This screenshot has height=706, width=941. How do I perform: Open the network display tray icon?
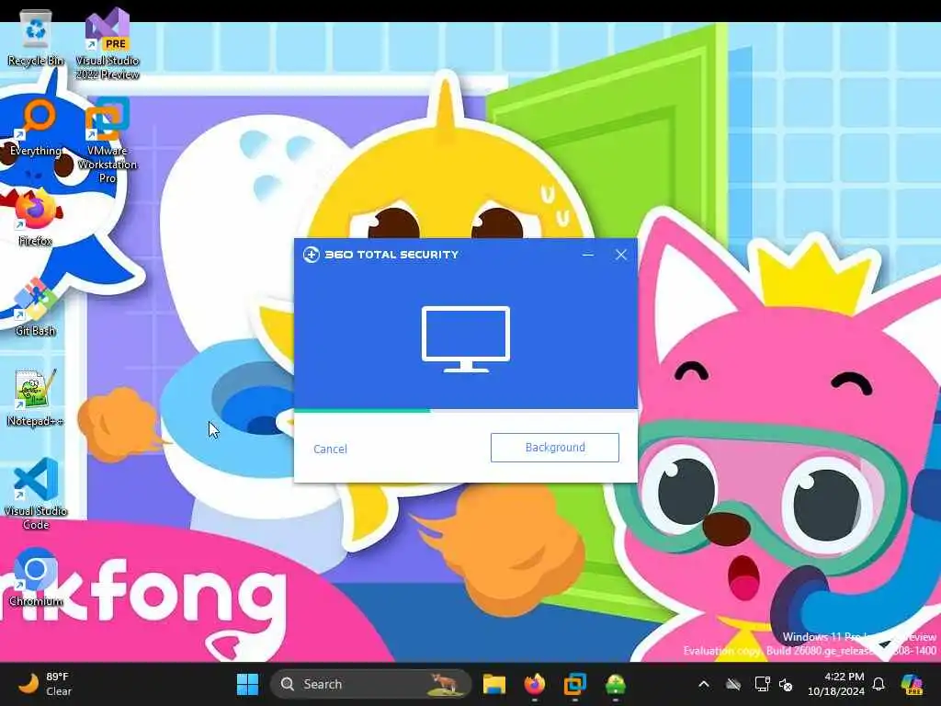[762, 684]
